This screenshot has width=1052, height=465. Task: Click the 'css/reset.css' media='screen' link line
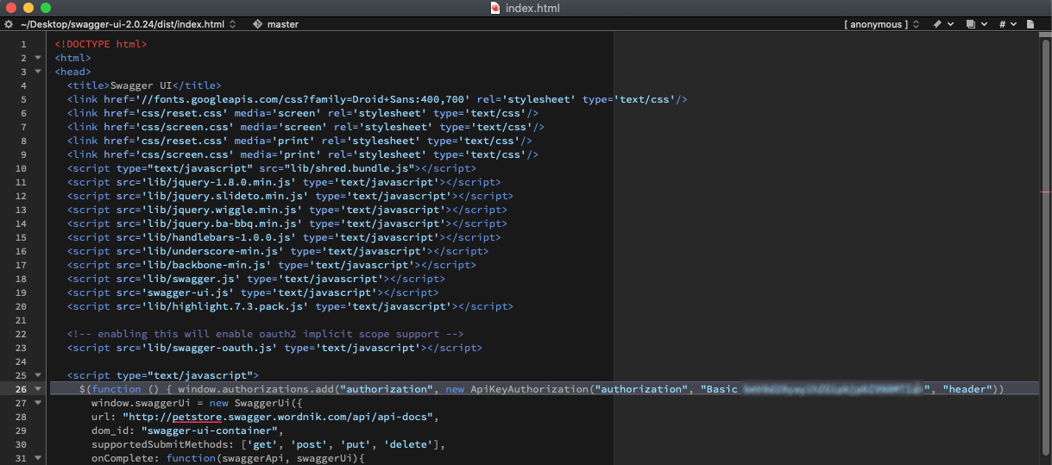point(303,113)
